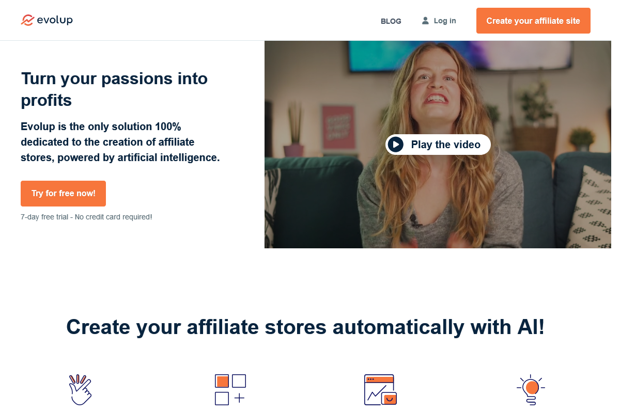Click the Turn your passions into profits heading
Screen dimensions: 620x413
[x=114, y=89]
